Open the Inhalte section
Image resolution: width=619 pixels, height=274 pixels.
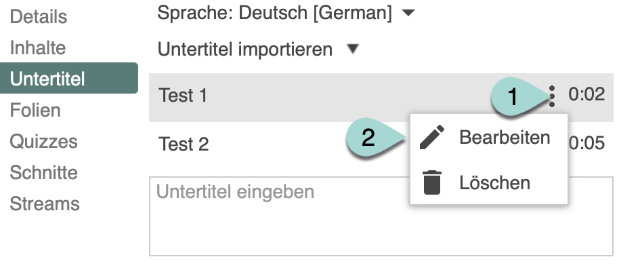(37, 48)
